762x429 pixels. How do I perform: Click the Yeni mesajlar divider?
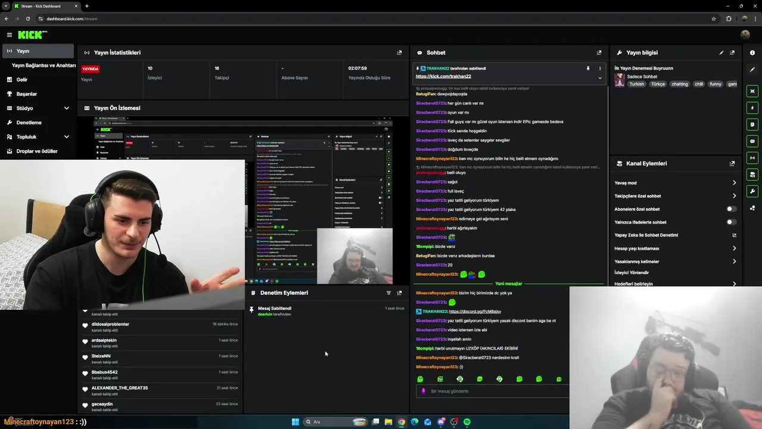click(x=508, y=284)
